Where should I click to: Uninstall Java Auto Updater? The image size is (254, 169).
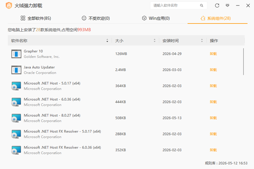tap(213, 70)
